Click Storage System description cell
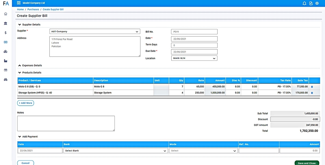The width and height of the screenshot is (325, 165). coord(123,93)
